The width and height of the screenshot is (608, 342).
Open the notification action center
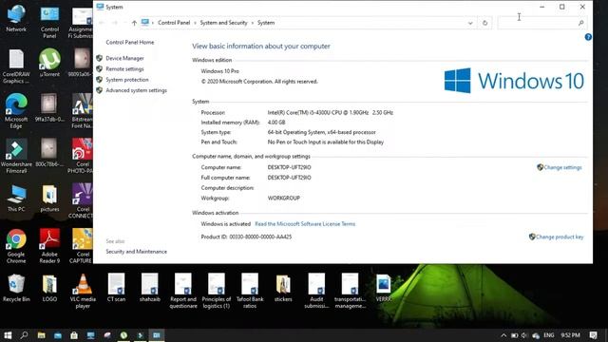point(593,335)
